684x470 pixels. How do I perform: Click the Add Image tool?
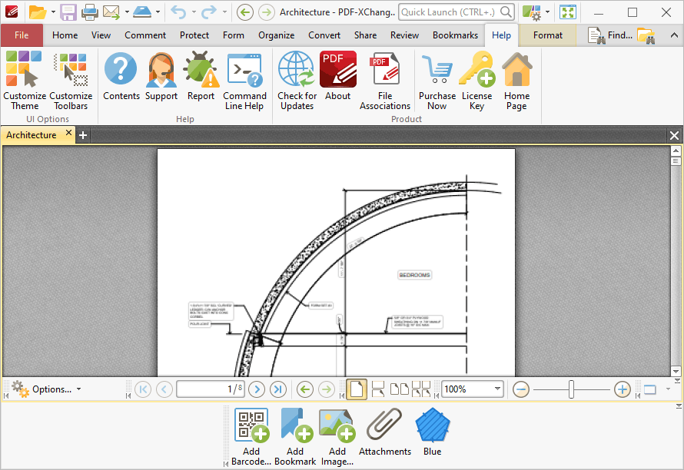coord(337,437)
